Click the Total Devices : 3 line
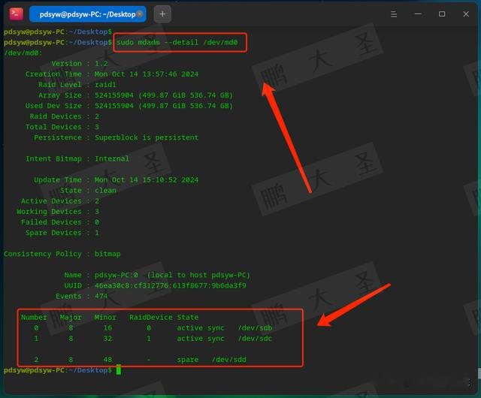Viewport: 481px width, 398px height. point(62,127)
